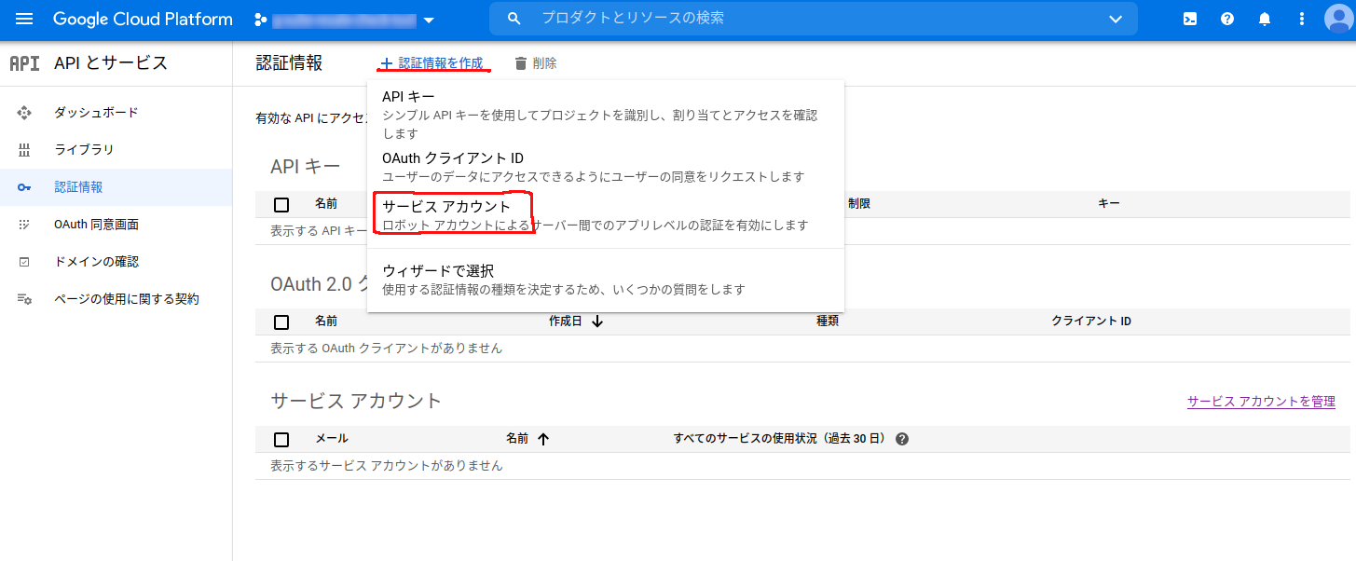Open サービス アカウントを管理 link
1356x561 pixels.
point(1261,402)
